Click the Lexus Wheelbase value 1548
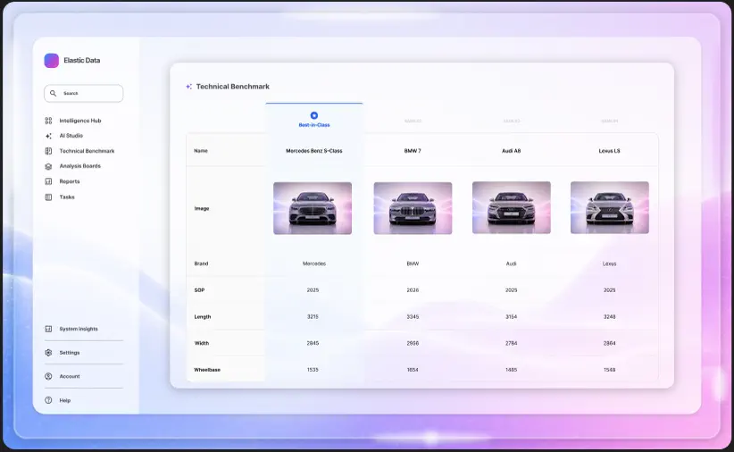The image size is (734, 452). (610, 370)
